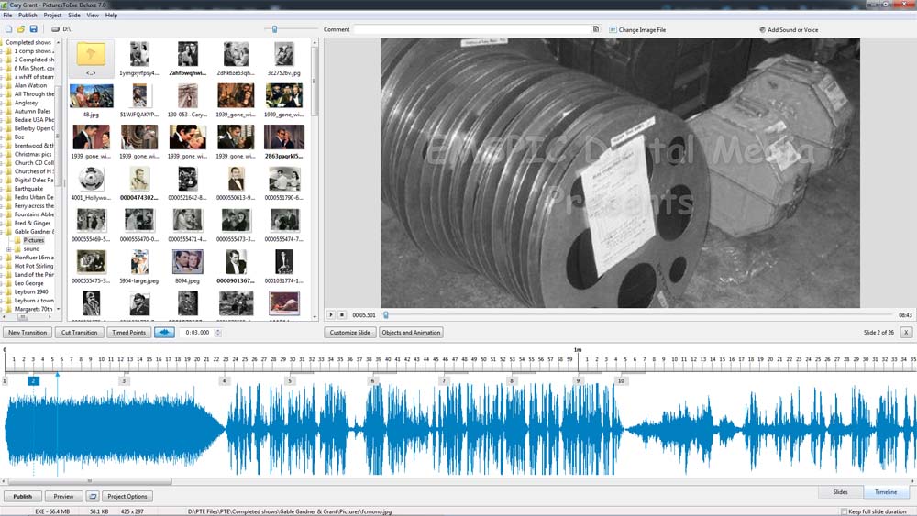Click the transition duration field 0:03.000
Viewport: 917px width, 516px height.
197,333
